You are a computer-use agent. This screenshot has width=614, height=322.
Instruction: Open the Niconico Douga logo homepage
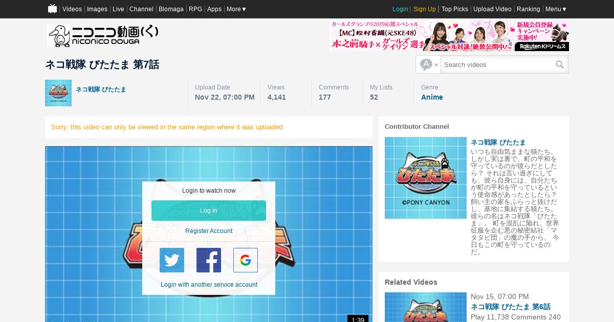coord(103,36)
